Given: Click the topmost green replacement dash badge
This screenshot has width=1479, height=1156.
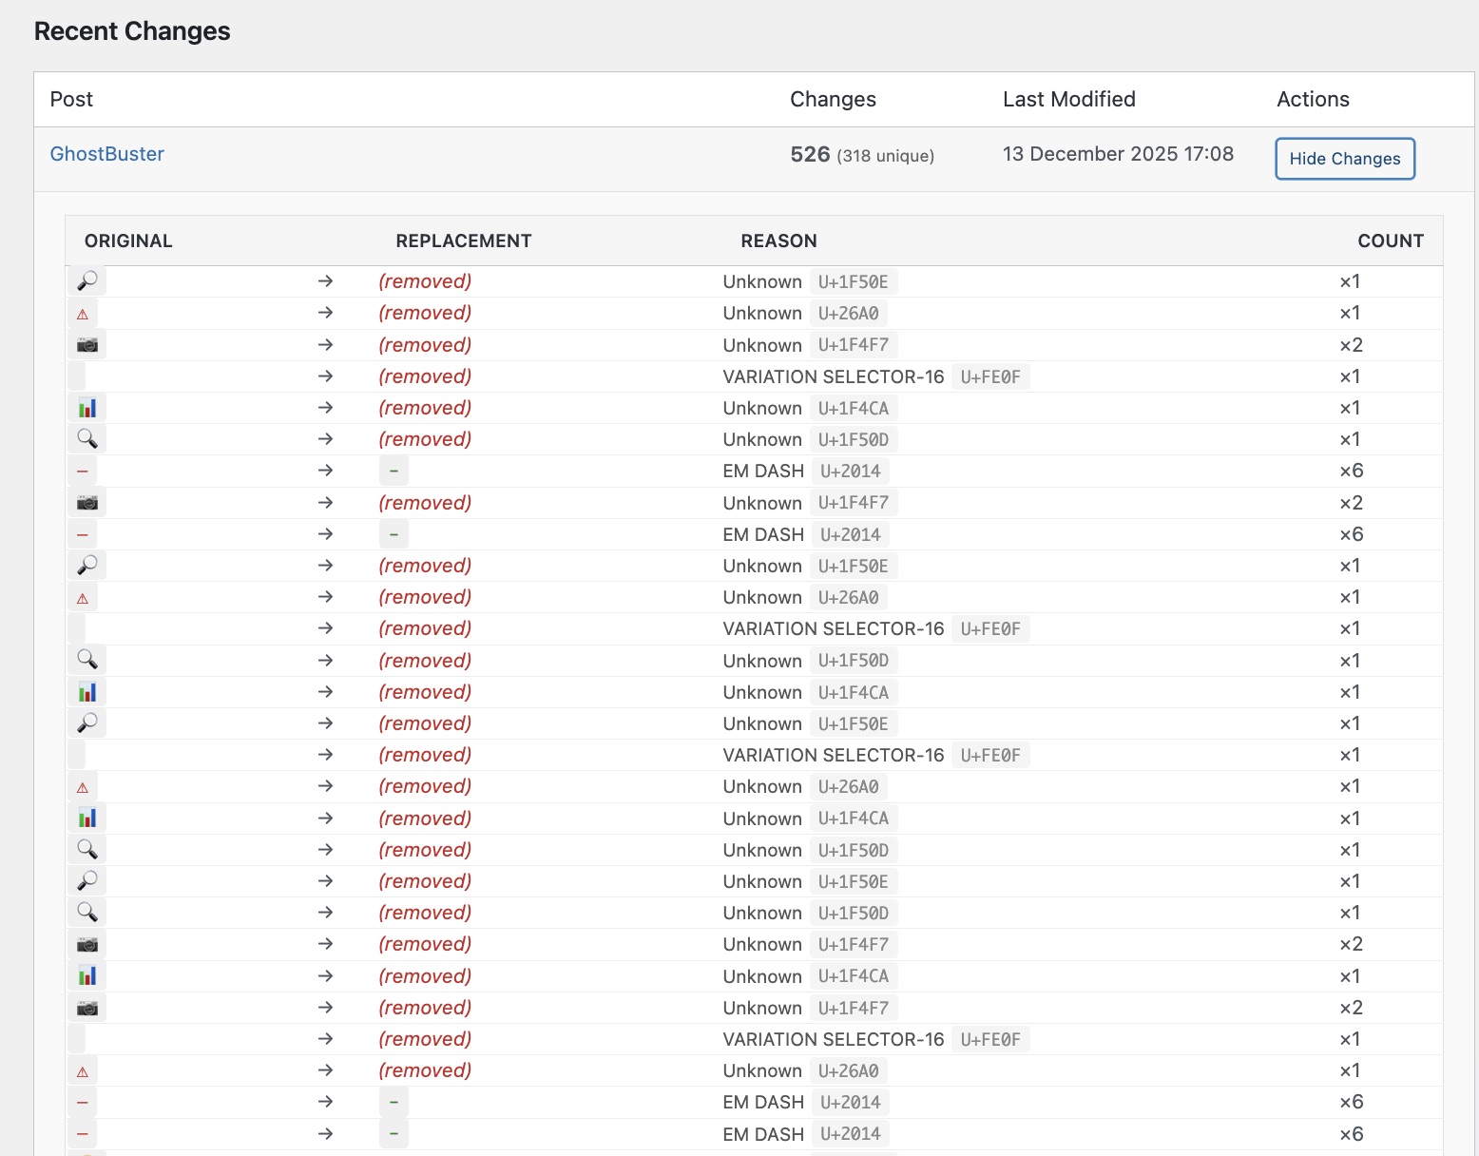Looking at the screenshot, I should coord(394,472).
